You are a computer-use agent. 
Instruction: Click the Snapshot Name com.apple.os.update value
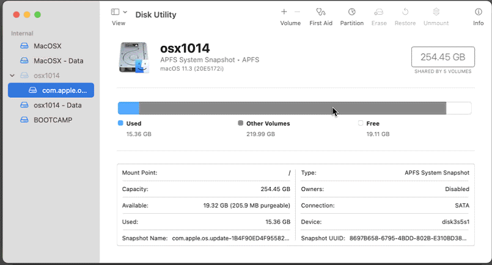230,238
